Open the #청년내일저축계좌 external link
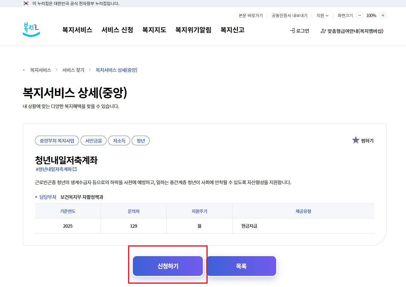The image size is (406, 287). tap(56, 169)
